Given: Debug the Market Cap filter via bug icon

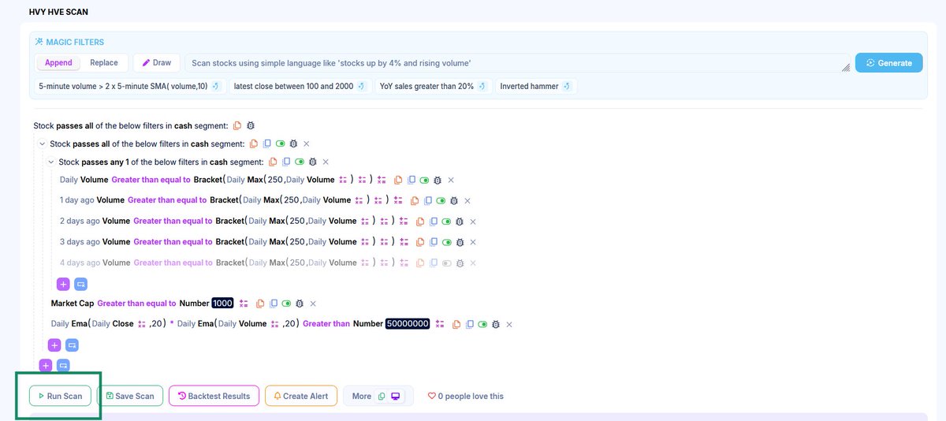Looking at the screenshot, I should tap(300, 304).
